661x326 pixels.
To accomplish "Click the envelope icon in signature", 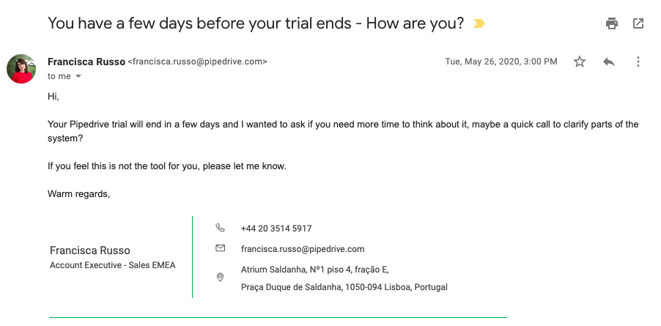I will tap(220, 248).
